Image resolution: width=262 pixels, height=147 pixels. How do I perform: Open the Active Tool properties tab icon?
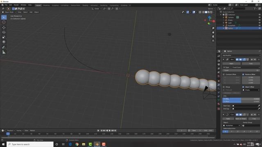(x=219, y=56)
